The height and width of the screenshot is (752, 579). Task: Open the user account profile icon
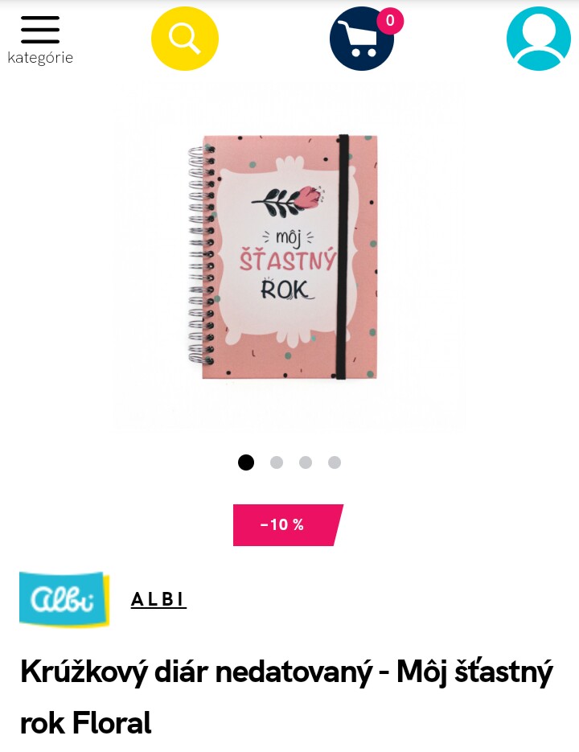(x=539, y=39)
